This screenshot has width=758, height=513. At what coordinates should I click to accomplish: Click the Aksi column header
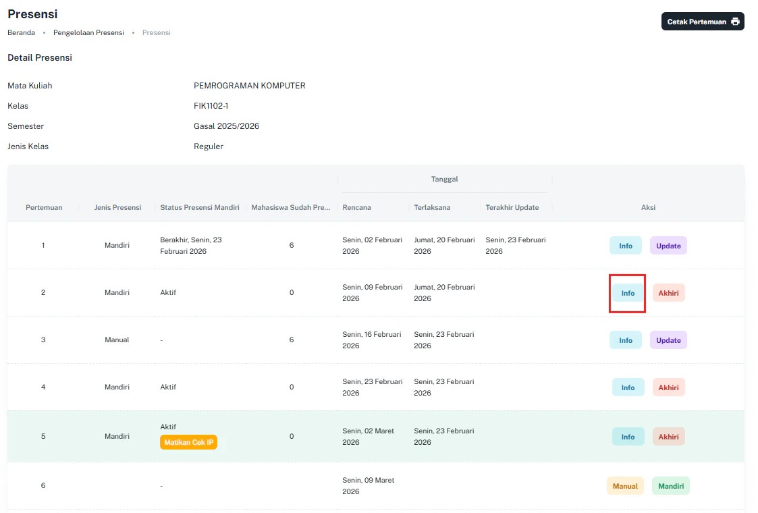(648, 207)
